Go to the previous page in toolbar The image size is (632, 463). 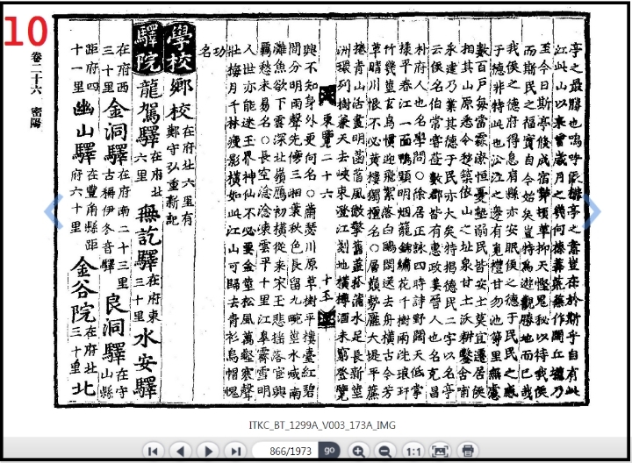[181, 452]
